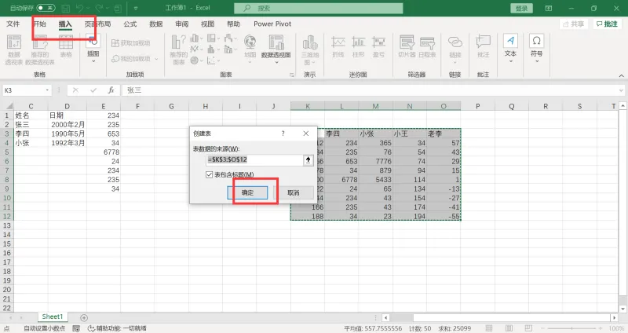Click the 3D Map (三维地图) icon
This screenshot has height=333, width=628.
pos(309,50)
